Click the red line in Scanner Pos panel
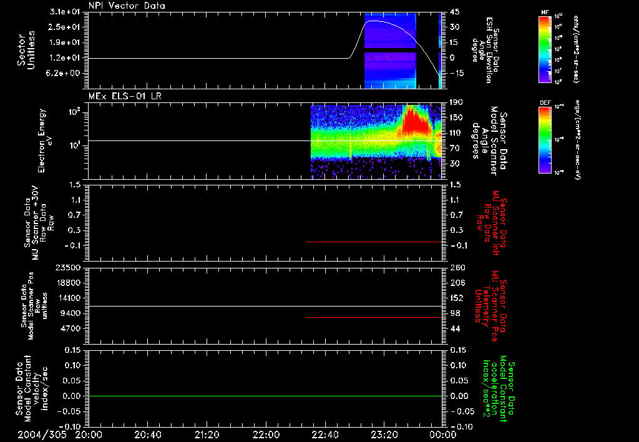This screenshot has width=639, height=442. pyautogui.click(x=374, y=317)
